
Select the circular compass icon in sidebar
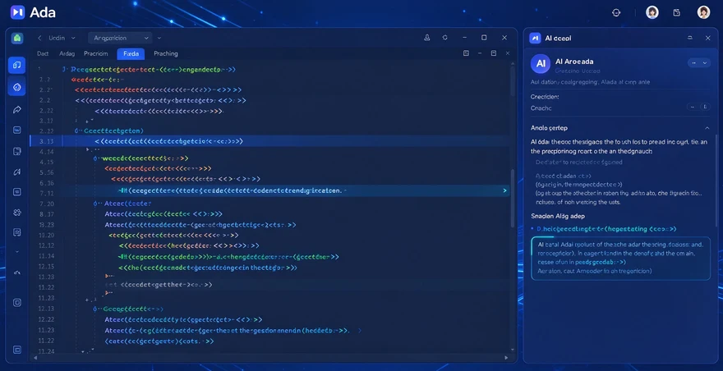pyautogui.click(x=17, y=87)
